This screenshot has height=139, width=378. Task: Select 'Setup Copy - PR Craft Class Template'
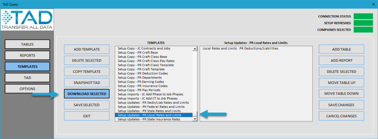tap(154, 65)
